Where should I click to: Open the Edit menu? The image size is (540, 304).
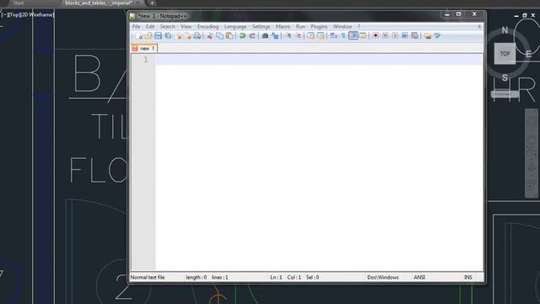coord(150,26)
